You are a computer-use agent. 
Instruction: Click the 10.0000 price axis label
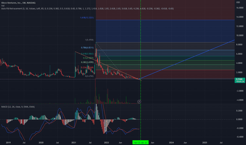(x=240, y=35)
